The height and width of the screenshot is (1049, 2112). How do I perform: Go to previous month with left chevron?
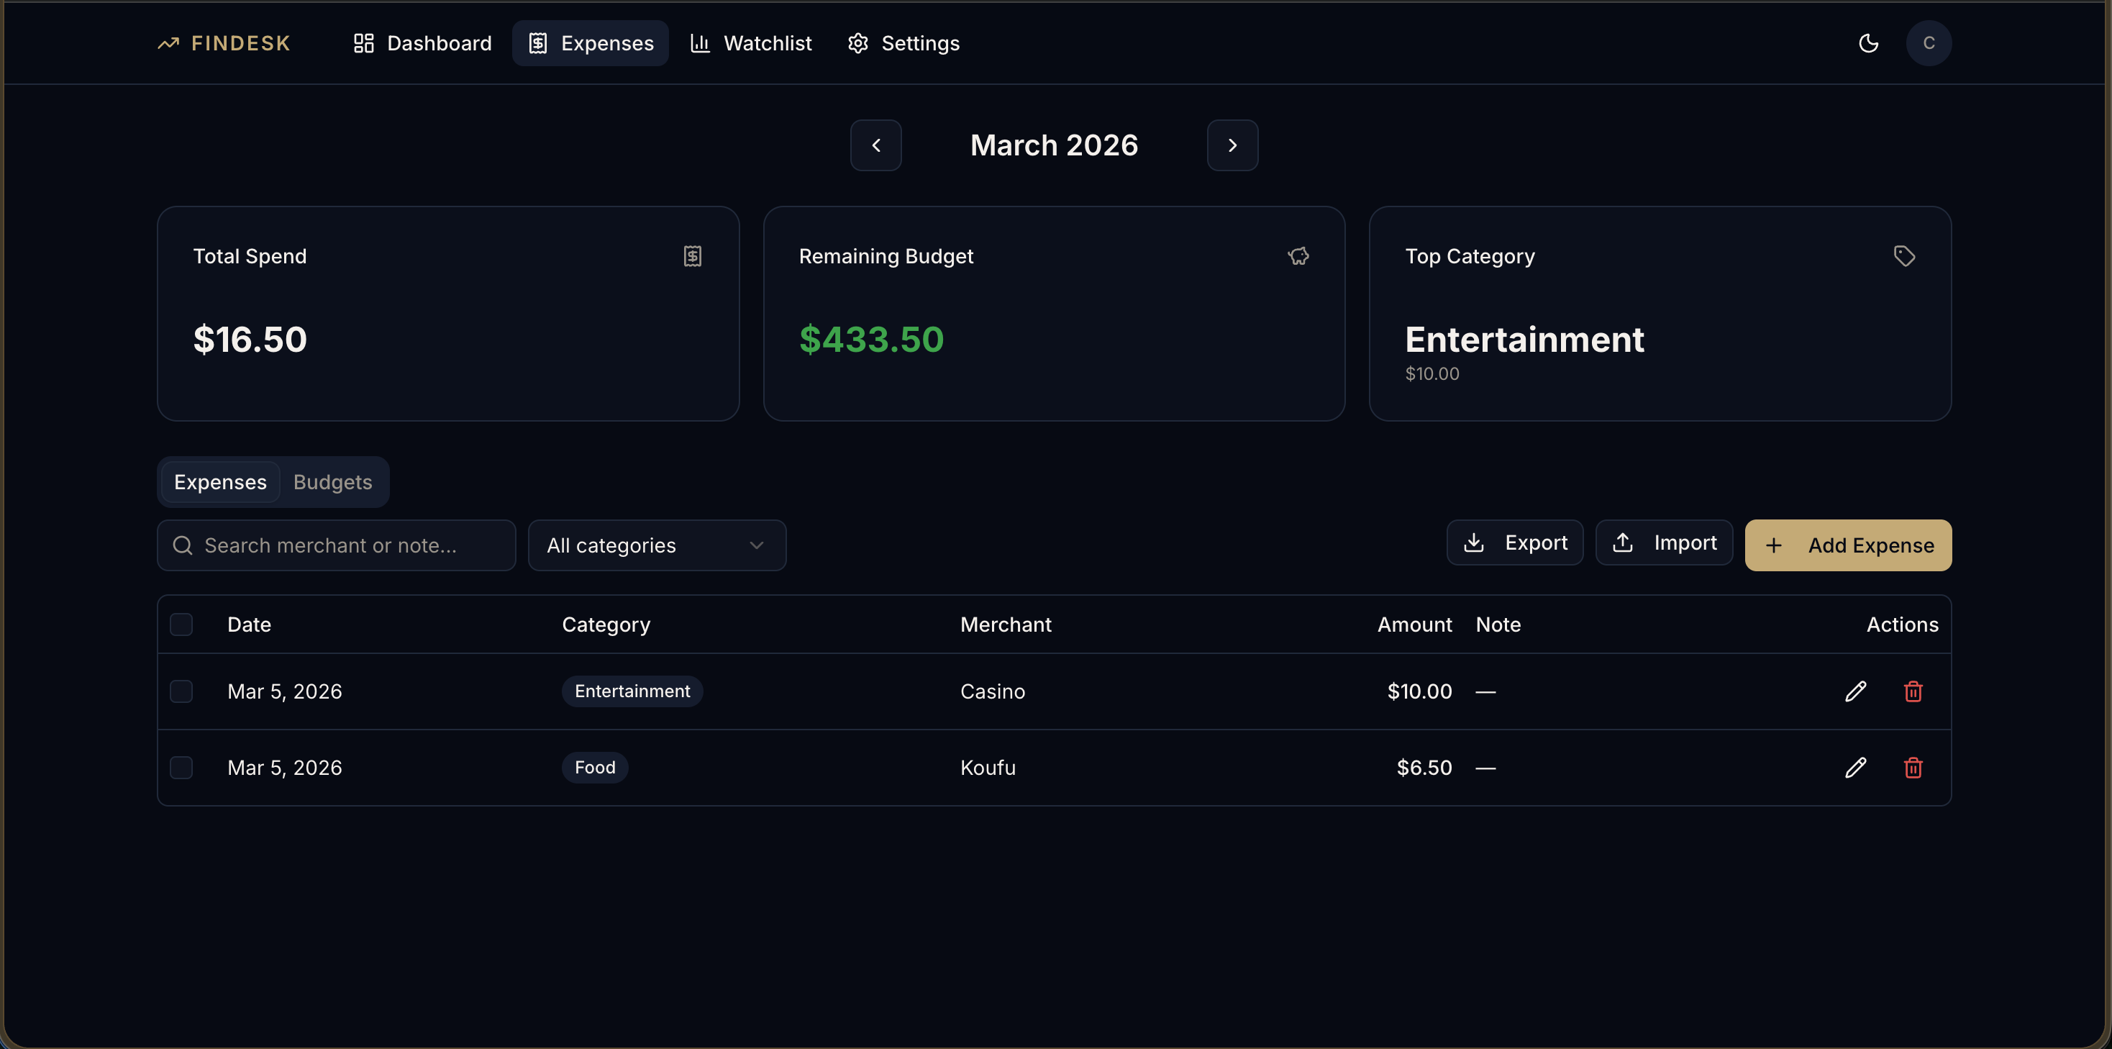point(875,145)
